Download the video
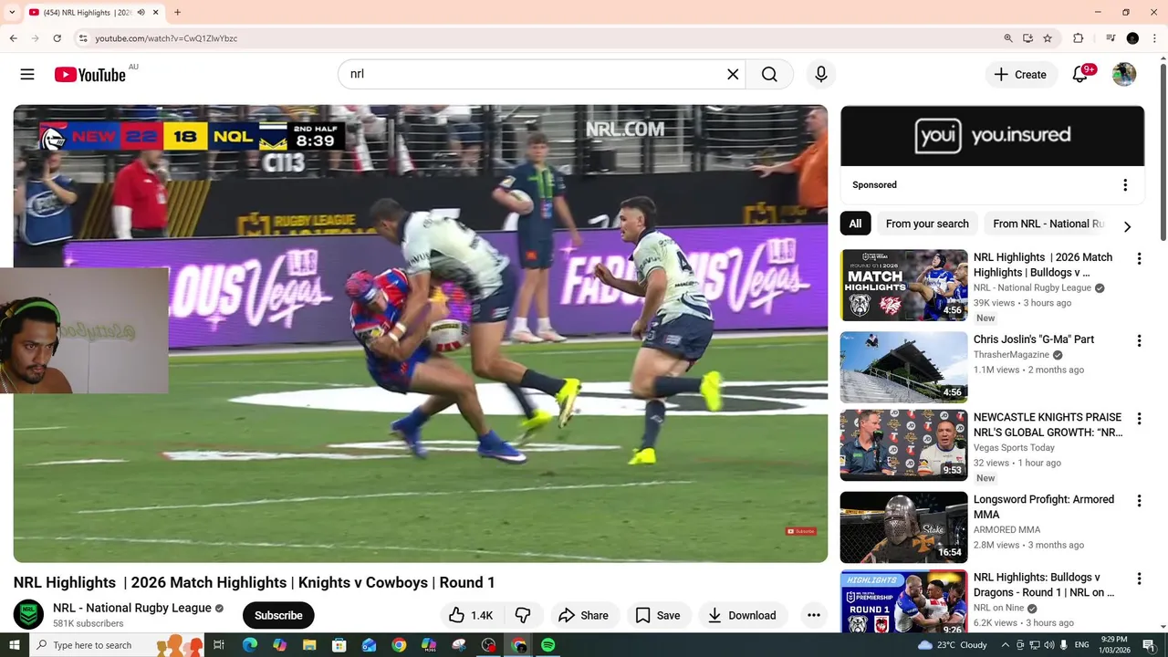The image size is (1168, 657). click(x=742, y=615)
